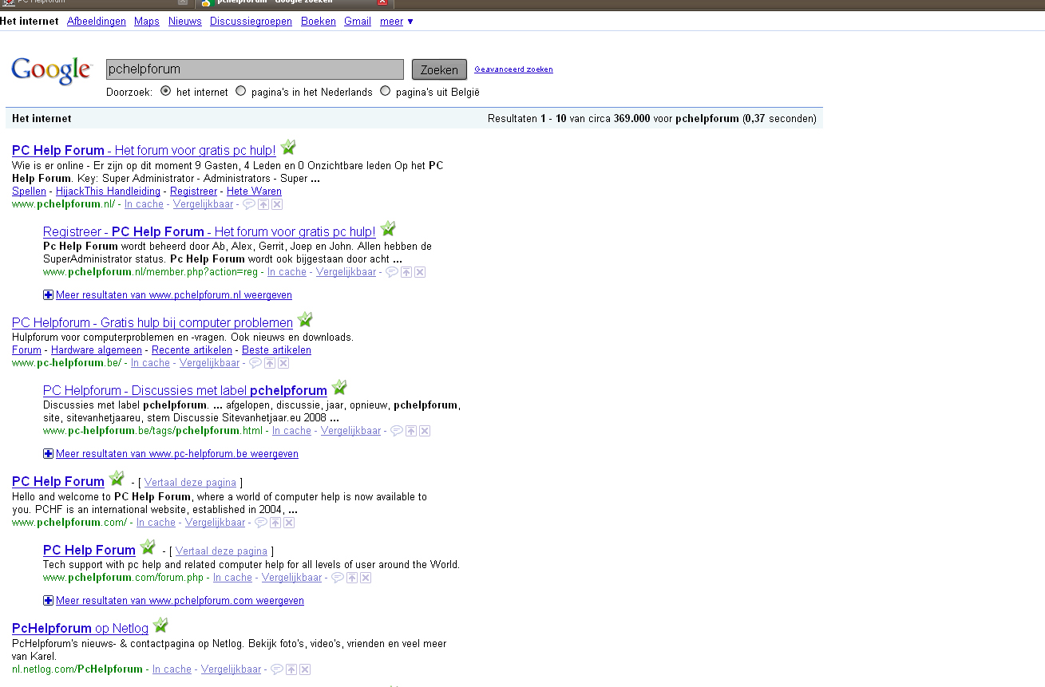
Task: Open the 'Geavanceerd zoeken' link
Action: pyautogui.click(x=513, y=69)
